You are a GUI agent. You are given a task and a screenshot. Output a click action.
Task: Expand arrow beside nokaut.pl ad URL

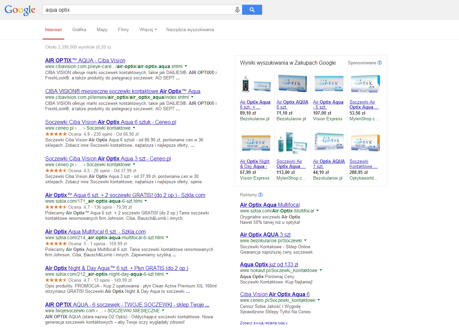(x=321, y=270)
